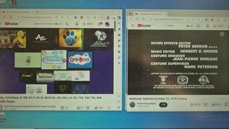Viewport: 229px width, 129px height.
Task: Click right browser address bar URL
Action: pos(169,19)
